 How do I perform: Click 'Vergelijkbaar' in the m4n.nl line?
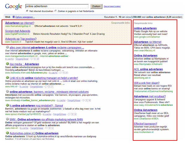pyautogui.click(x=37, y=128)
